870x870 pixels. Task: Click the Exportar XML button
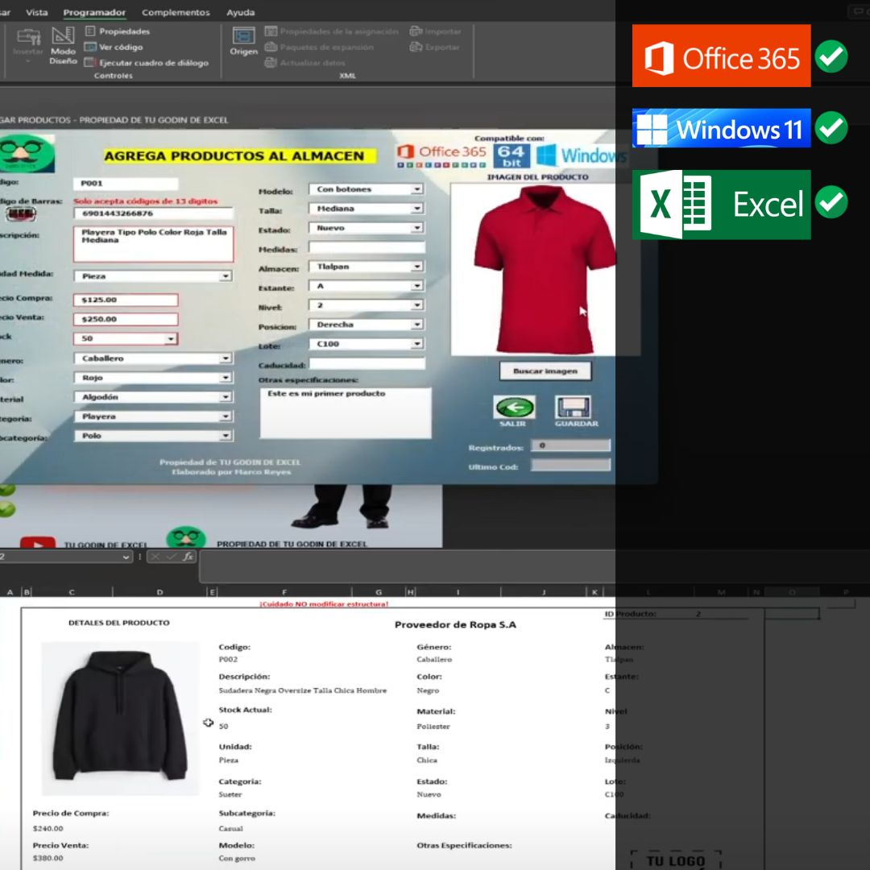point(434,48)
